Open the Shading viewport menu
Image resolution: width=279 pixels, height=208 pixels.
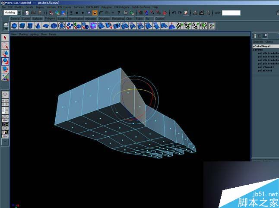tap(23, 35)
